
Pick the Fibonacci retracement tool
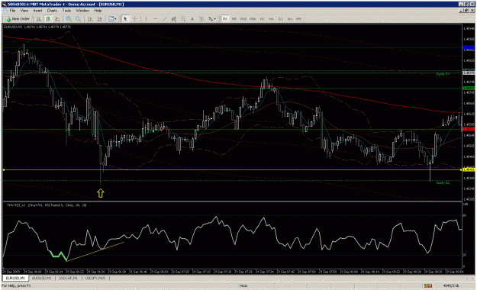tap(183, 19)
